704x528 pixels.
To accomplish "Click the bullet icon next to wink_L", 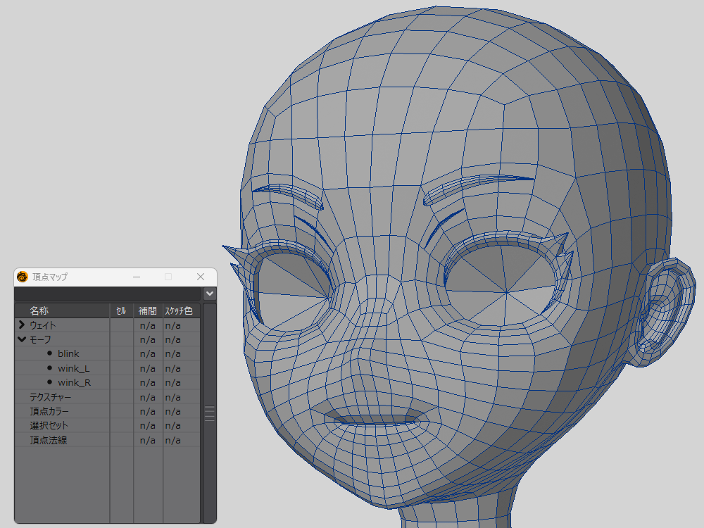I will tap(50, 368).
